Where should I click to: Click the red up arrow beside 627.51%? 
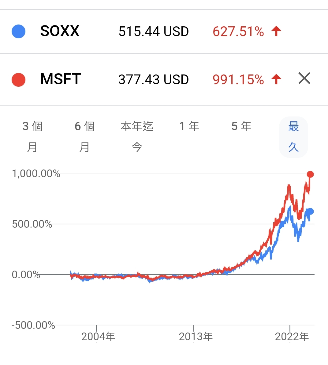(276, 31)
